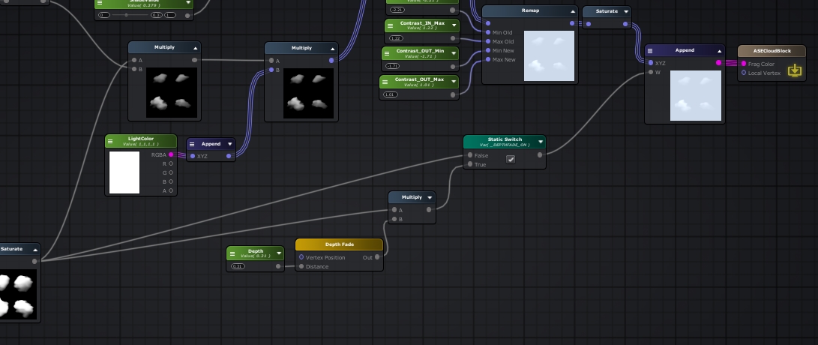
Task: Click preview of Append node feeding ASECloudBlock
Action: click(695, 96)
